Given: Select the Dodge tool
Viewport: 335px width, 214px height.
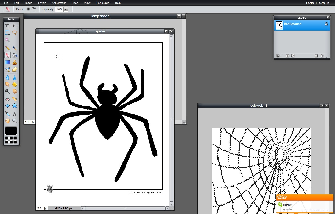Looking at the screenshot, I should click(8, 92).
